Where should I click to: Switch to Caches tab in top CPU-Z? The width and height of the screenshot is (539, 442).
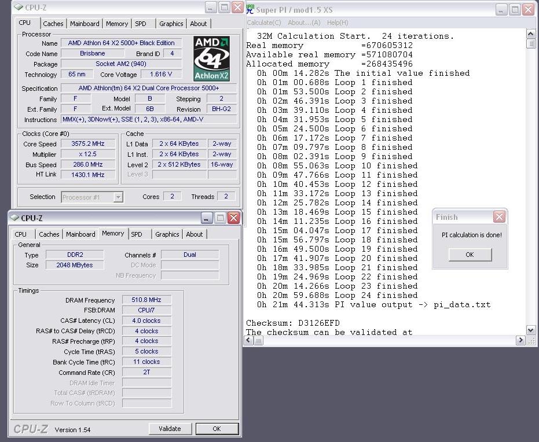(x=53, y=24)
